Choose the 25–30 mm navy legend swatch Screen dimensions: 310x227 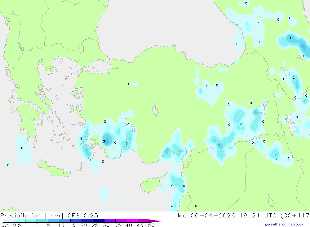(99, 221)
